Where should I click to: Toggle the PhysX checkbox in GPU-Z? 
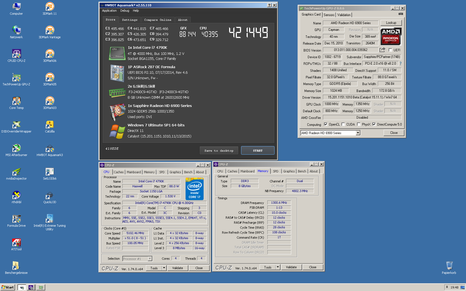tap(359, 124)
